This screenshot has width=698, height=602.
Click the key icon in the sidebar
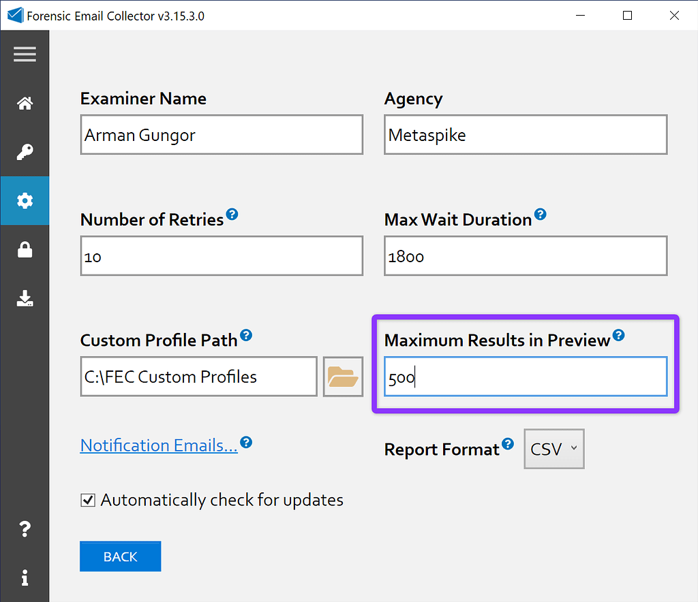tap(25, 152)
